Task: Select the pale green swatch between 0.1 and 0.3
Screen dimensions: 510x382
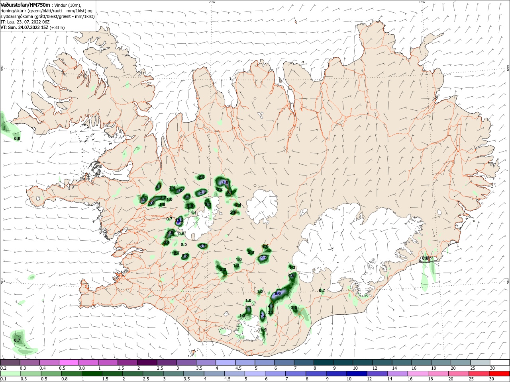Action: tap(10, 374)
